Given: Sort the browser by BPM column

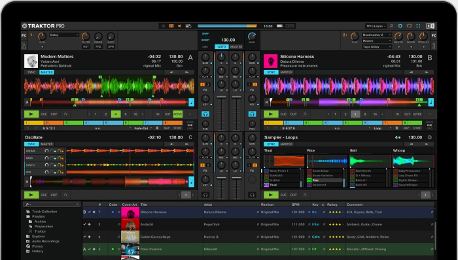Looking at the screenshot, I should [x=300, y=204].
